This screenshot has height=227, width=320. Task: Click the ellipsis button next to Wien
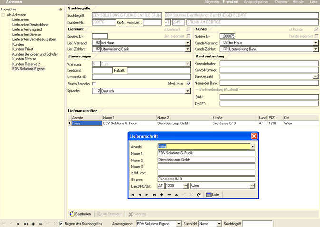[x=252, y=186]
